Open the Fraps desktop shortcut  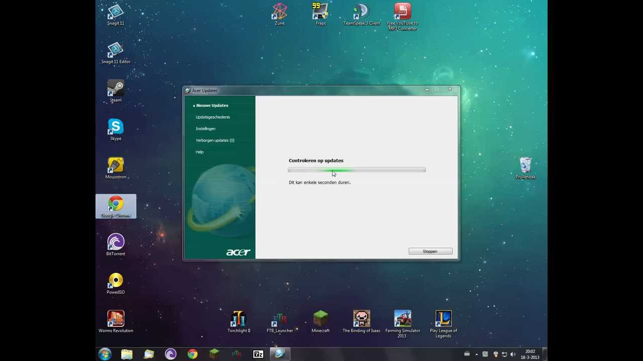320,15
